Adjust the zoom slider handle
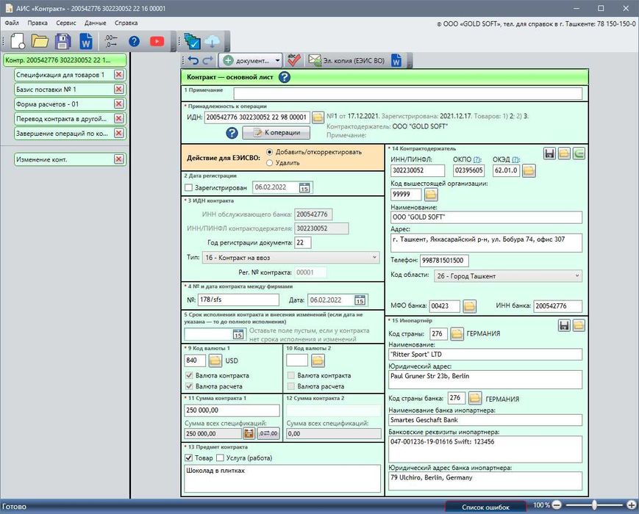 pyautogui.click(x=595, y=505)
